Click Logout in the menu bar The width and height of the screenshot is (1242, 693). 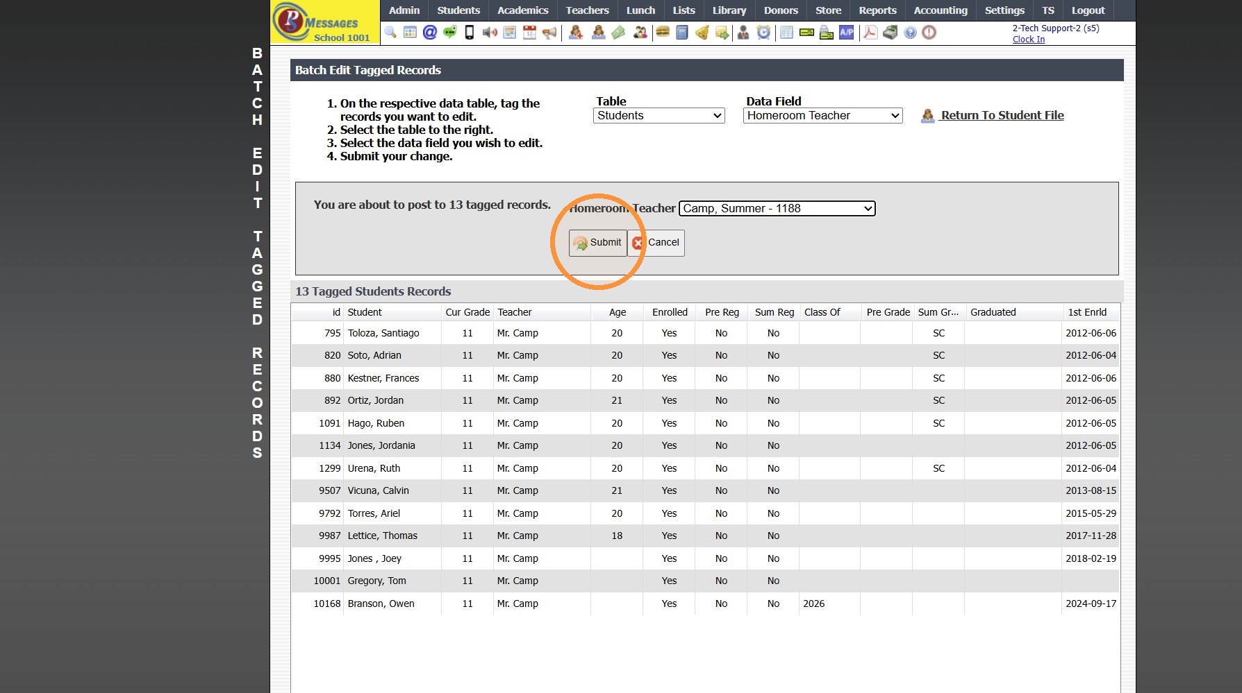(x=1088, y=10)
